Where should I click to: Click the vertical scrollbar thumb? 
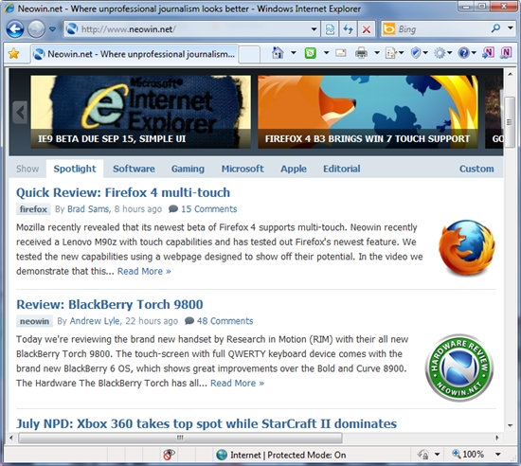[x=510, y=122]
